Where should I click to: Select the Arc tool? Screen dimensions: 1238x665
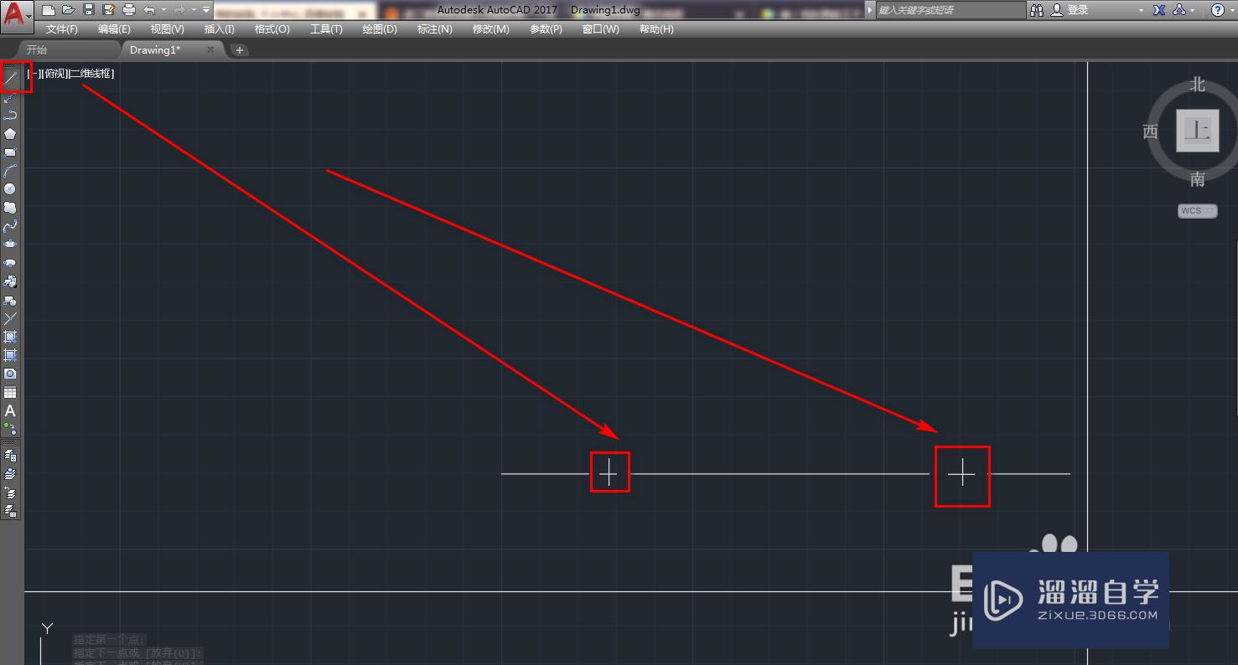[10, 171]
